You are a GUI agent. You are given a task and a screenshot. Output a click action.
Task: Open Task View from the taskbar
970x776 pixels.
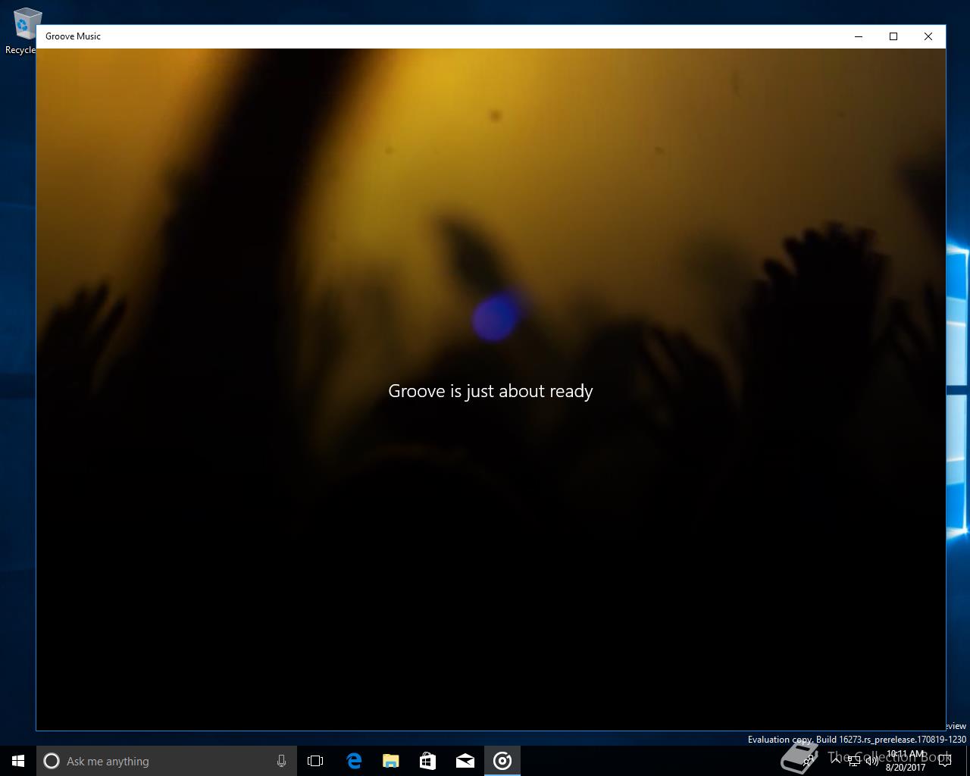315,761
